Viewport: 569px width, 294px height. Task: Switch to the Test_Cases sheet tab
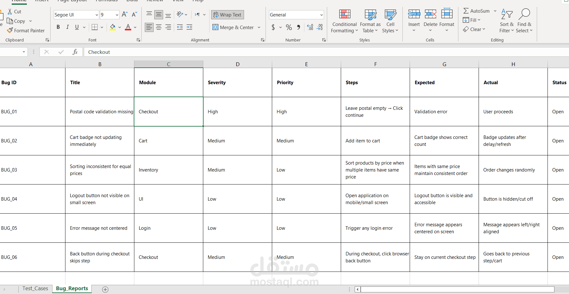[x=35, y=289]
